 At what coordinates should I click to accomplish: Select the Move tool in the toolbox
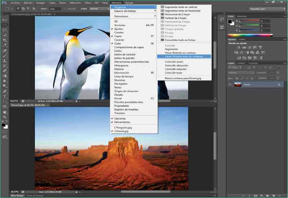click(x=5, y=20)
